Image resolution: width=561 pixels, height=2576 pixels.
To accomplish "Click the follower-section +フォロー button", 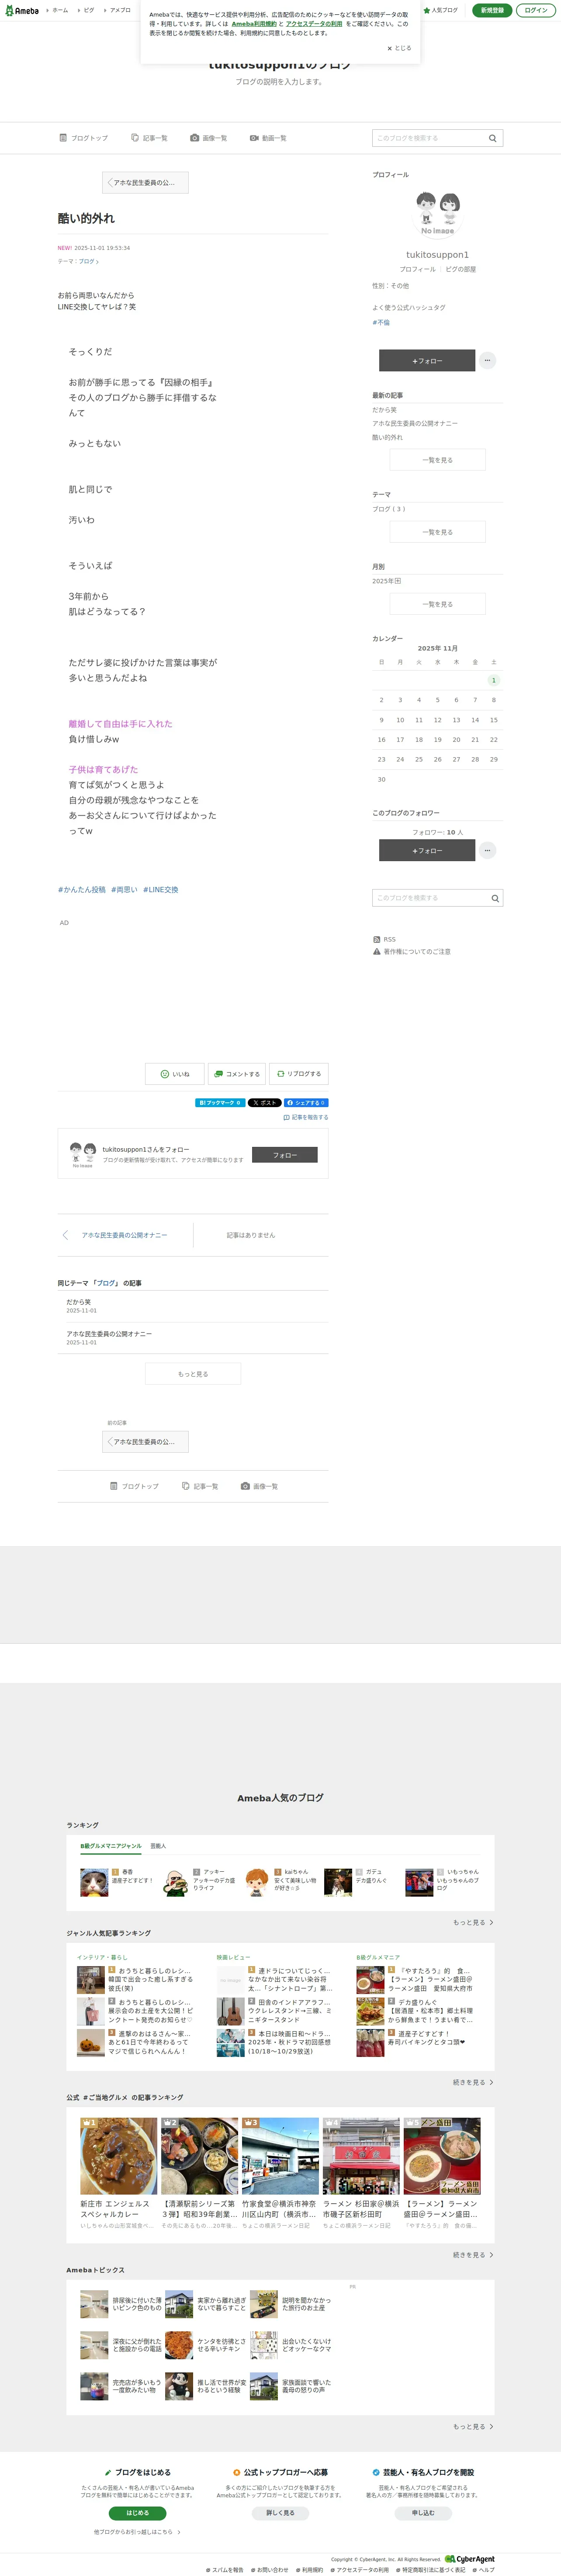I will click(x=427, y=850).
